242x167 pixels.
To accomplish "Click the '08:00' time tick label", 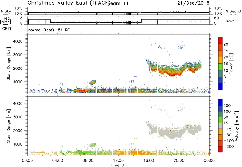I will coord(88,161).
